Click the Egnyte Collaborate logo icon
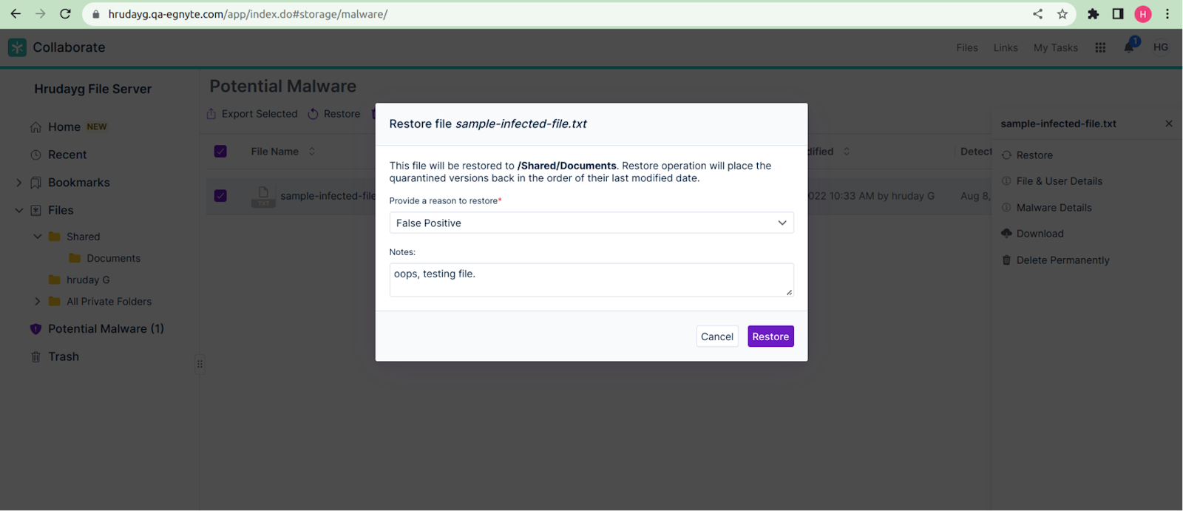 click(17, 47)
